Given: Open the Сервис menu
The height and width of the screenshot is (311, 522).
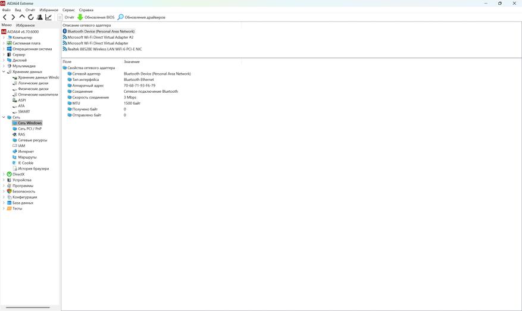Looking at the screenshot, I should click(x=68, y=10).
